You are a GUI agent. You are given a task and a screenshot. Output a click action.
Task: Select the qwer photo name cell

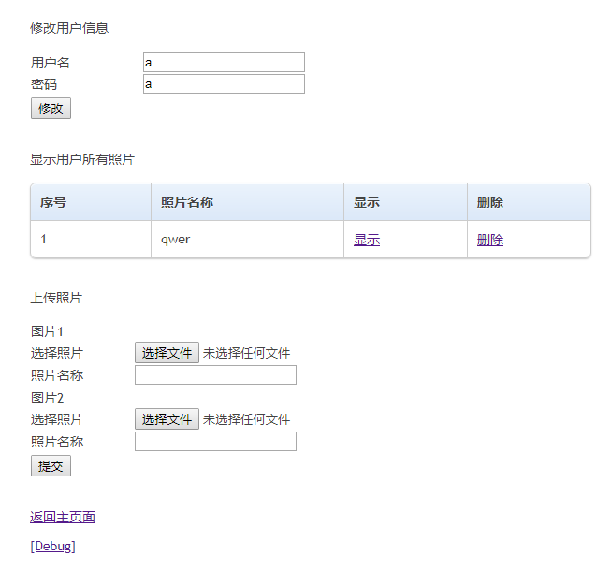pos(247,240)
